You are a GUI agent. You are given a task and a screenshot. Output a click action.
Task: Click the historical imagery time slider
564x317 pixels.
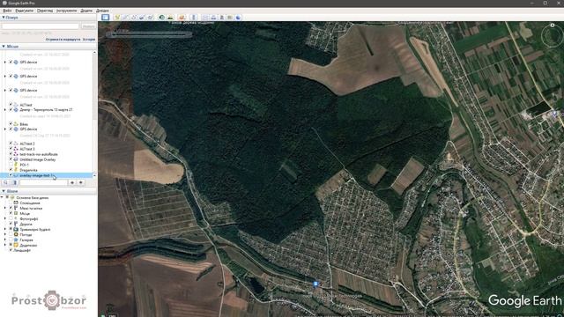149,34
